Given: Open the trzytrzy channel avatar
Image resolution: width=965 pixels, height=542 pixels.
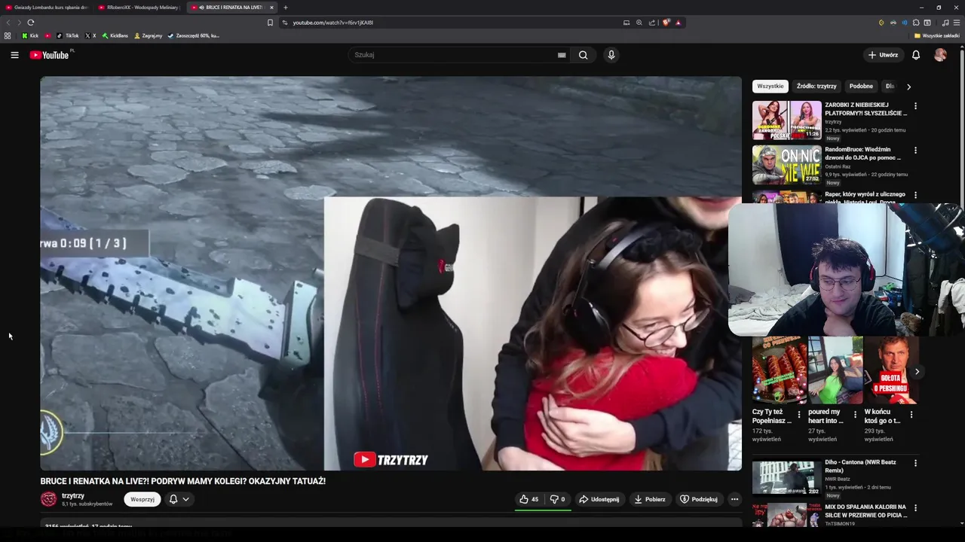Looking at the screenshot, I should pos(48,499).
